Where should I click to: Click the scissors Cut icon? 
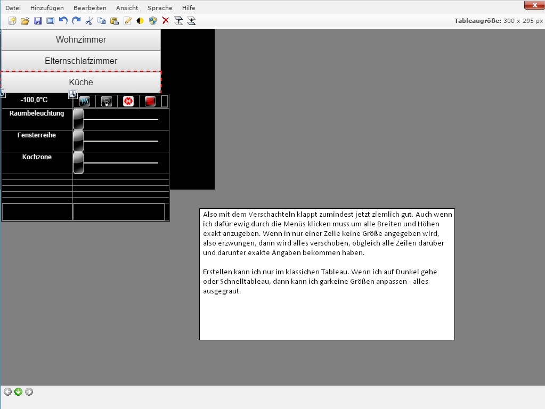[88, 21]
